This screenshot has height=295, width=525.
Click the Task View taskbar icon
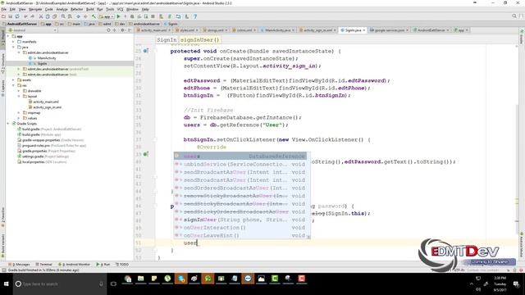point(113,284)
